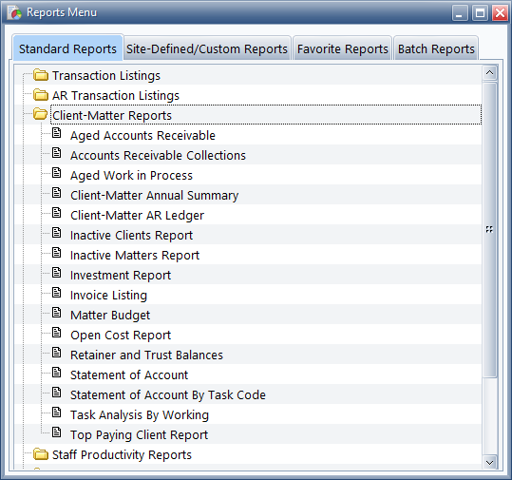The width and height of the screenshot is (512, 480).
Task: Select the Retainer and Trust Balances report
Action: (x=146, y=355)
